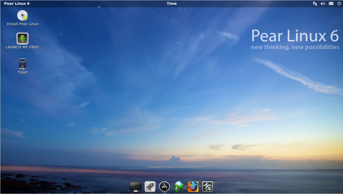The width and height of the screenshot is (343, 194).
Task: Click the power icon in top panel
Action: tap(339, 3)
